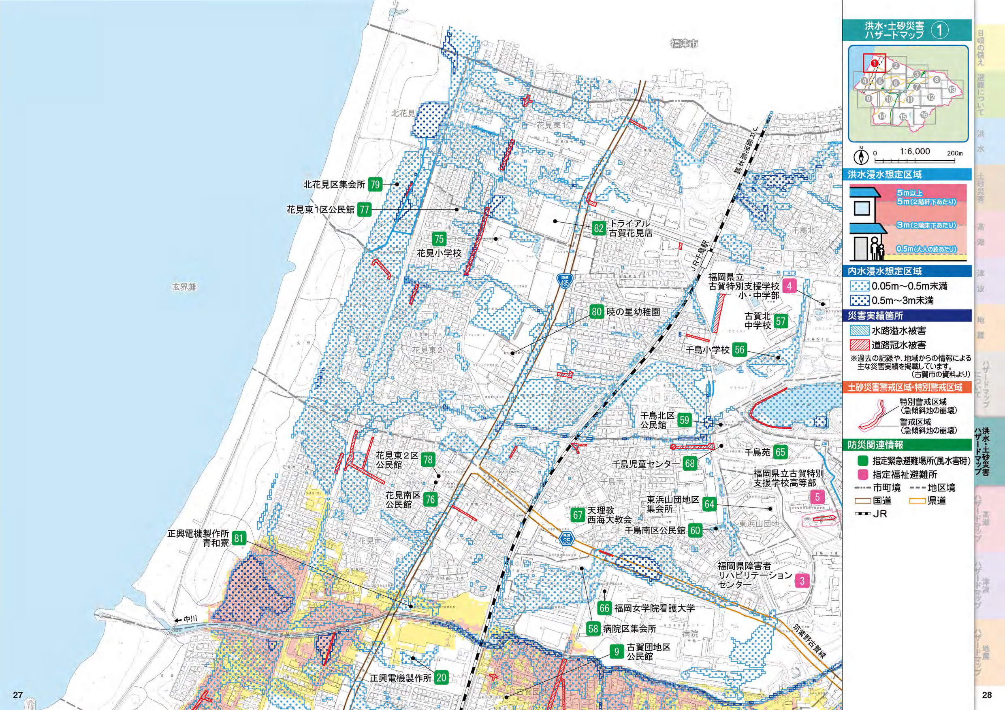
Task: Click the 玄界灘 sea label
Action: coord(184,287)
